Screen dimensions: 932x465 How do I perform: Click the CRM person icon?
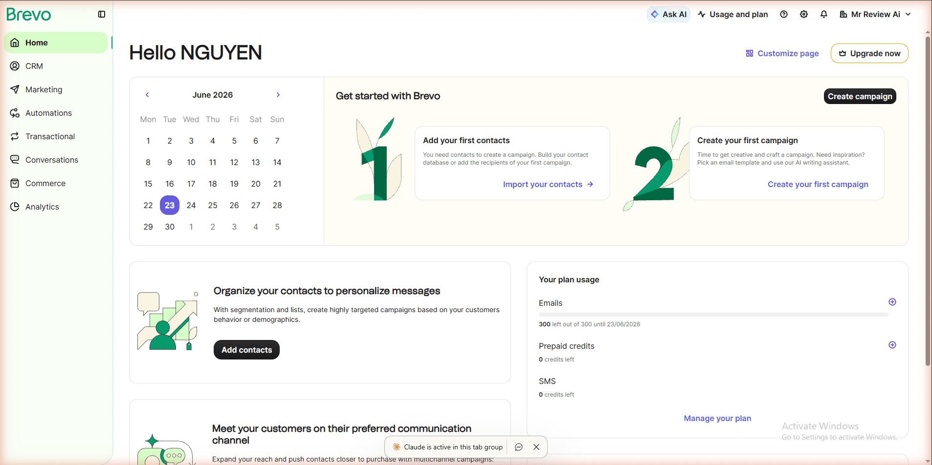click(x=15, y=66)
